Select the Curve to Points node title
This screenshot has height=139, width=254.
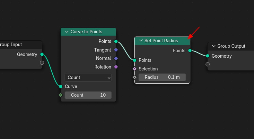[x=86, y=32]
